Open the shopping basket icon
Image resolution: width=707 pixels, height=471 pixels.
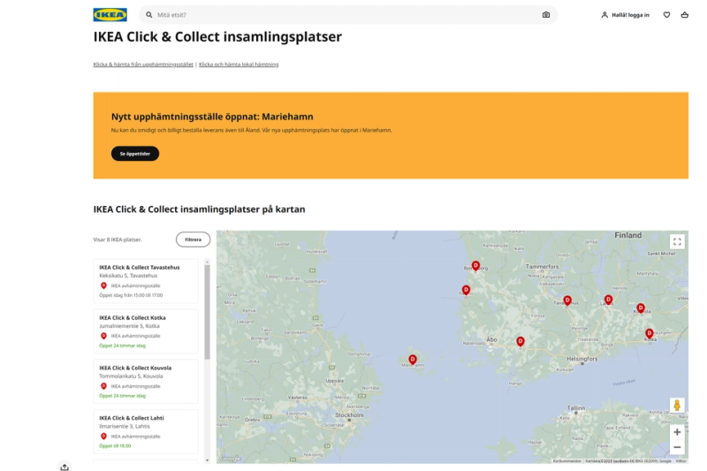click(x=684, y=15)
